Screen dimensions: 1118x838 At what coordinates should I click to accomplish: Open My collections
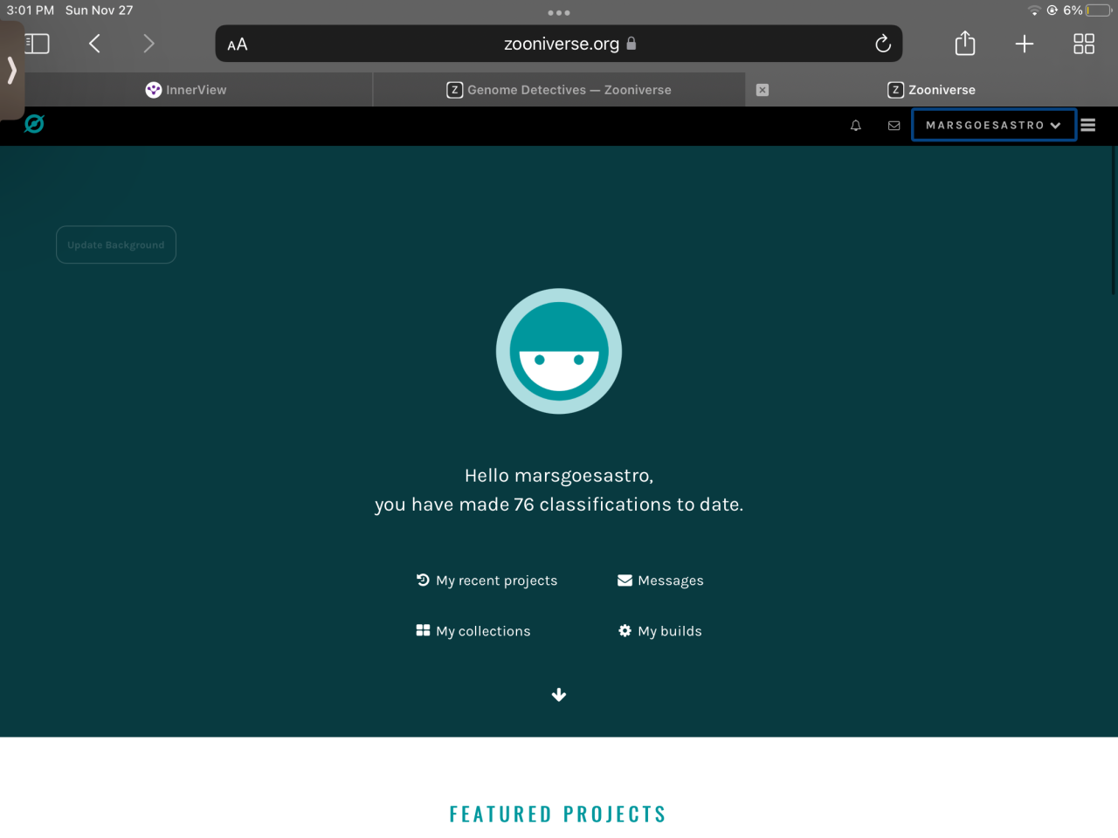coord(473,631)
